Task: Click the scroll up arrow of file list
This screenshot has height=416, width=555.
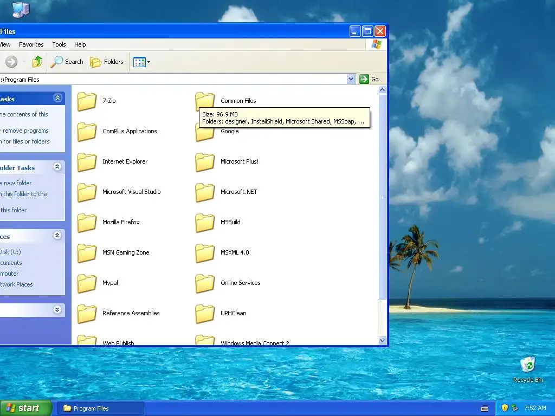Action: [x=382, y=90]
